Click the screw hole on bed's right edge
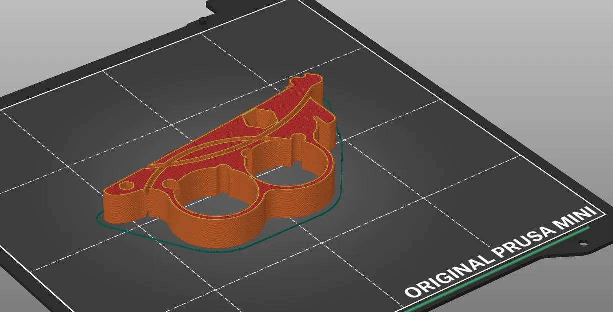 click(x=582, y=244)
